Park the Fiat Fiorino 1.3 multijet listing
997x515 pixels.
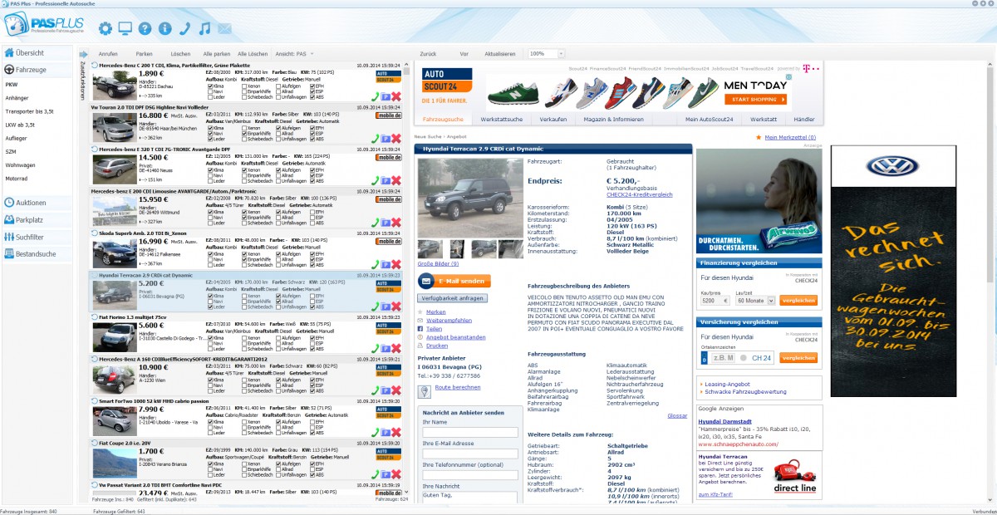tap(386, 347)
